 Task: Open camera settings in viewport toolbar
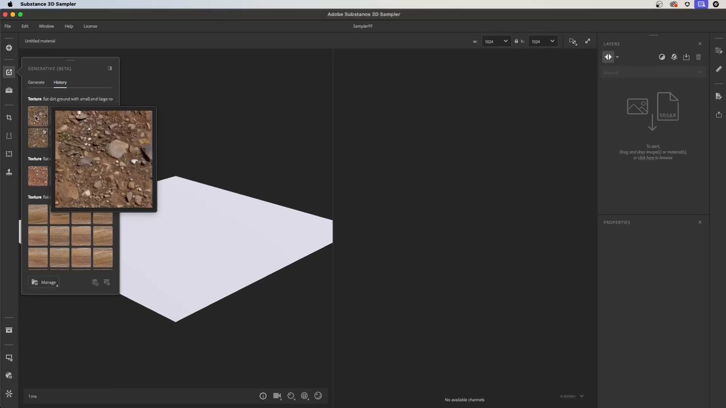coord(277,396)
